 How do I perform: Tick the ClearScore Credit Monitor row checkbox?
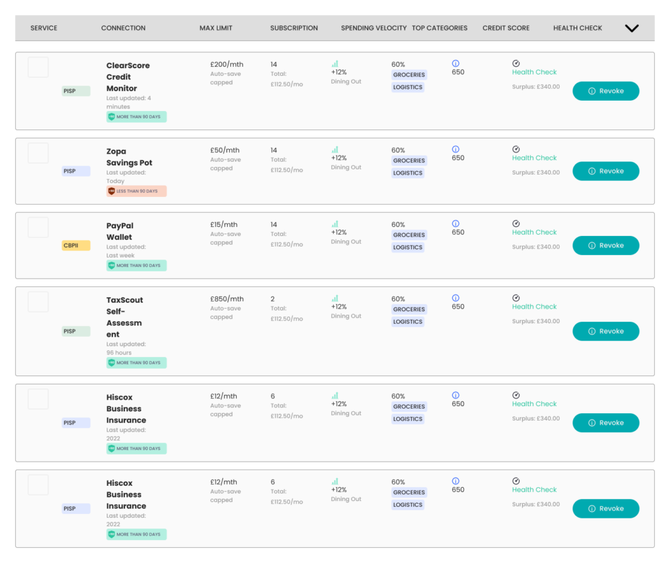click(38, 67)
